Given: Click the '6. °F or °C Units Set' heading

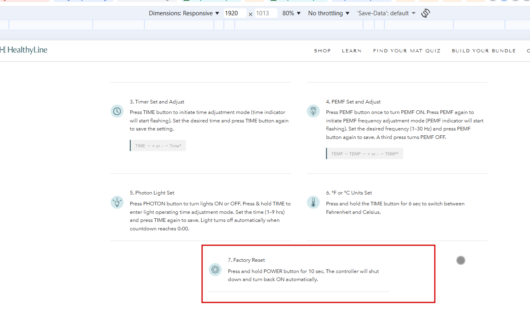Looking at the screenshot, I should (x=349, y=193).
